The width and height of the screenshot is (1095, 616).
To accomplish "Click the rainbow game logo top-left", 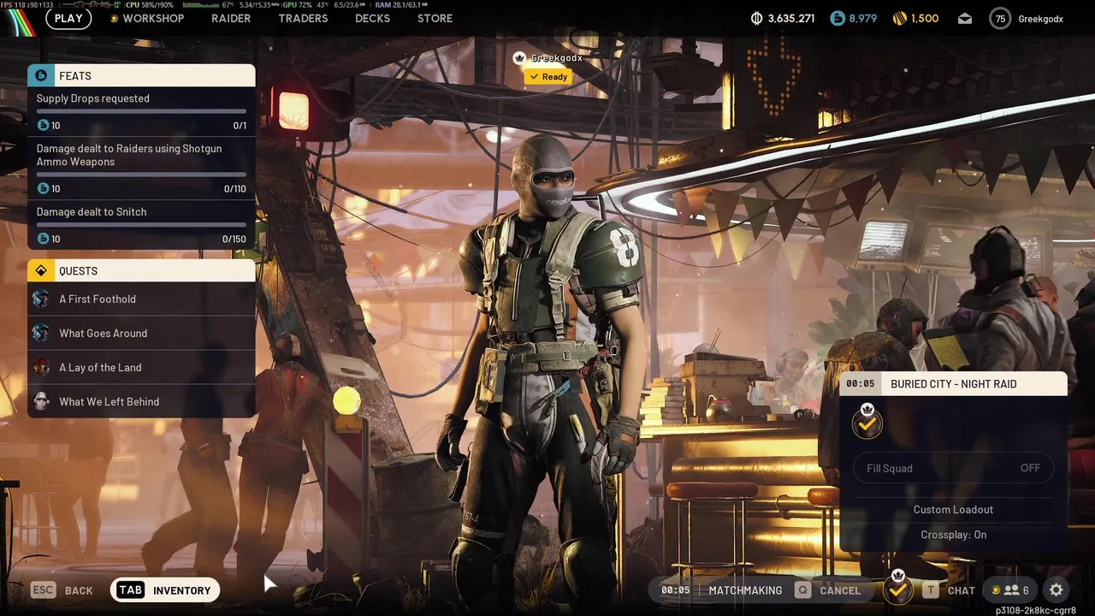I will (20, 23).
